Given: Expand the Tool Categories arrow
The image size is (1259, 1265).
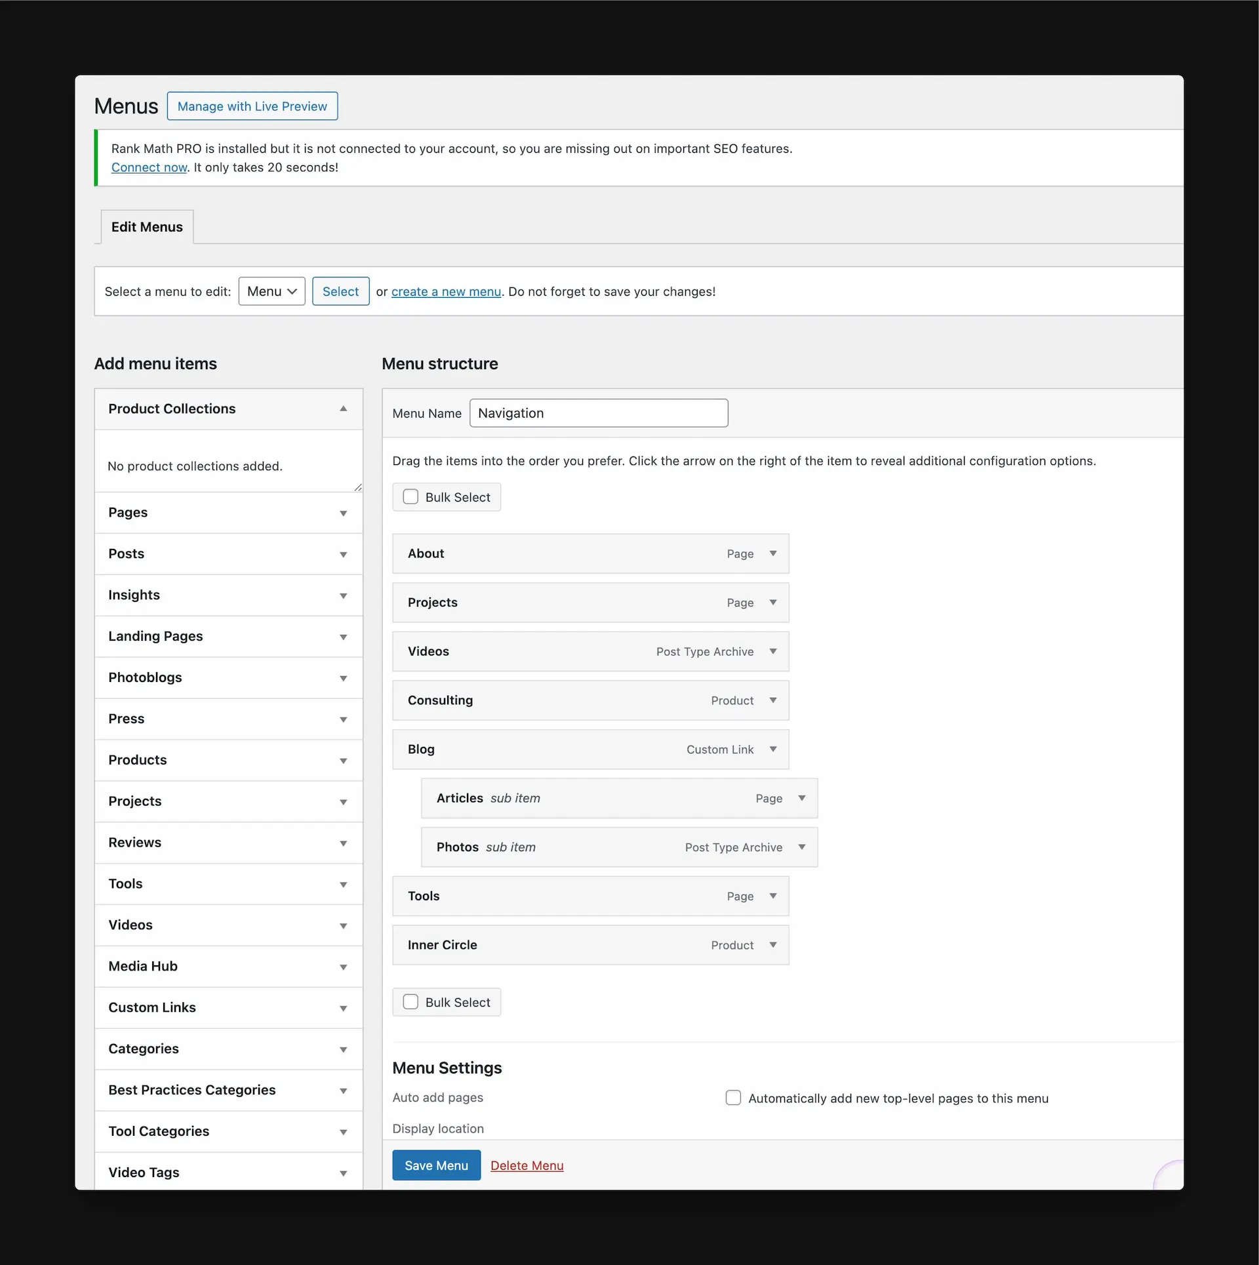Looking at the screenshot, I should pyautogui.click(x=343, y=1132).
